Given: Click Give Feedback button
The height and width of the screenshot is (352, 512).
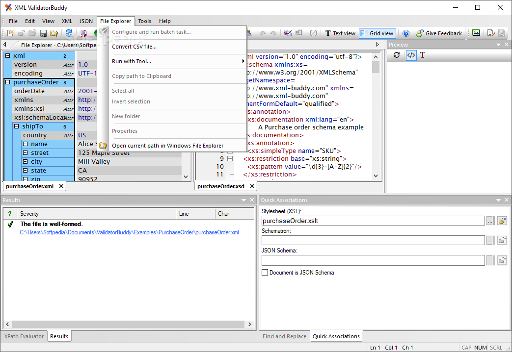Looking at the screenshot, I should (x=439, y=33).
